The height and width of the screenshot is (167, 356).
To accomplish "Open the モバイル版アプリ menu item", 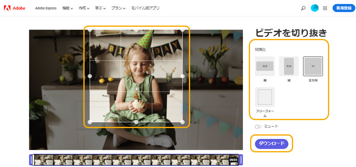I will pyautogui.click(x=145, y=8).
